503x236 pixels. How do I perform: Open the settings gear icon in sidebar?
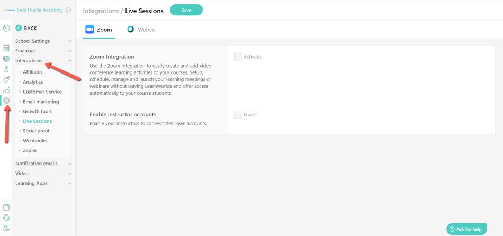[x=6, y=101]
